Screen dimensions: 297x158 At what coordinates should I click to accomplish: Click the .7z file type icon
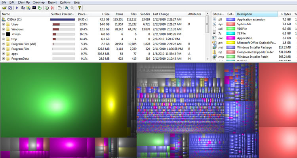coord(214,33)
